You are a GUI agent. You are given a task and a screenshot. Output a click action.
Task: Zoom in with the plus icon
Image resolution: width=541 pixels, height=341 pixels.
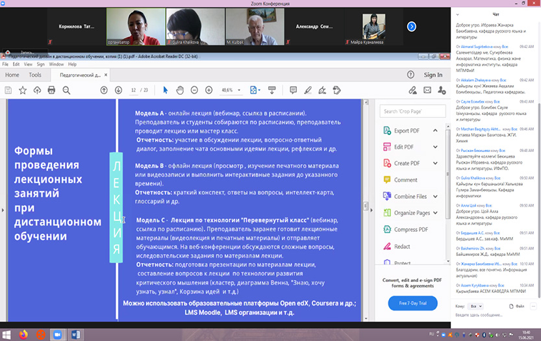pyautogui.click(x=208, y=90)
